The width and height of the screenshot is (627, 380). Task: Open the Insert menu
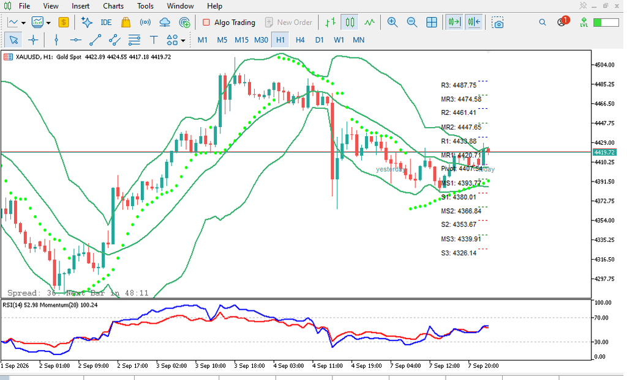pyautogui.click(x=81, y=6)
